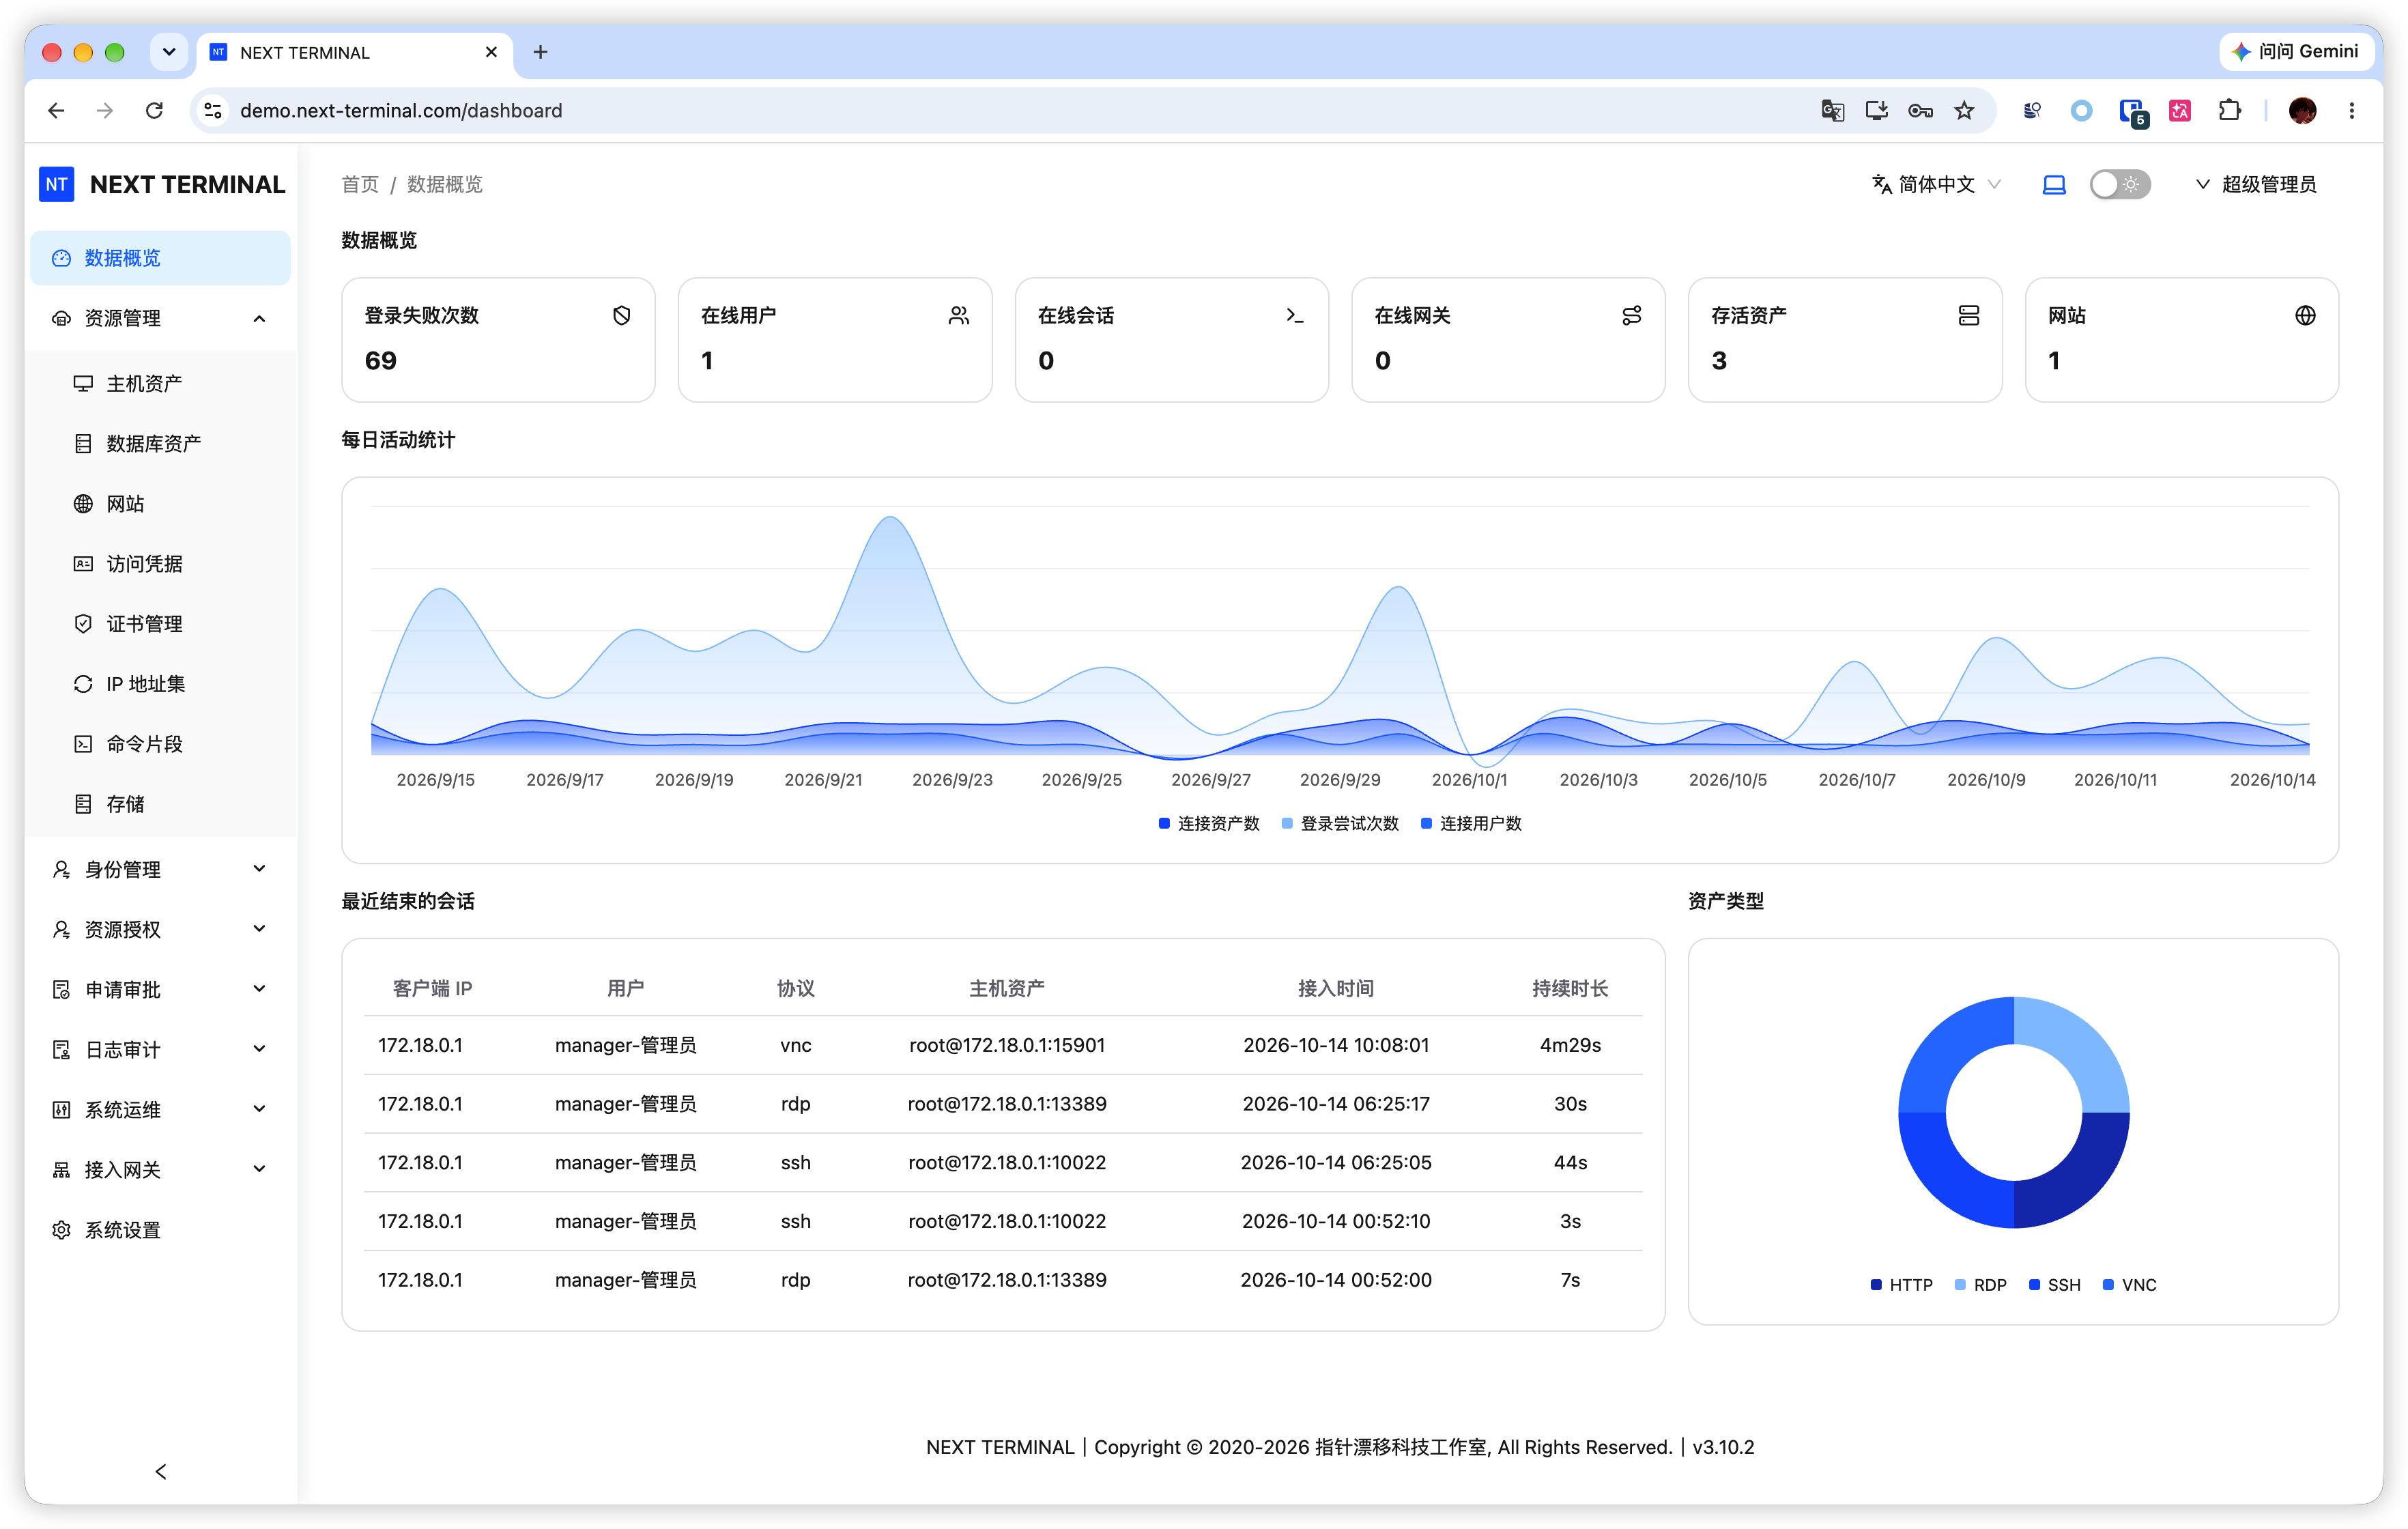Click the password key icon in address bar
The width and height of the screenshot is (2408, 1529).
point(1920,110)
